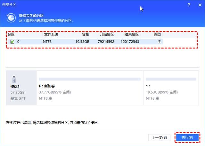Sort by the 分区 column header
The height and width of the screenshot is (146, 205).
[12, 35]
